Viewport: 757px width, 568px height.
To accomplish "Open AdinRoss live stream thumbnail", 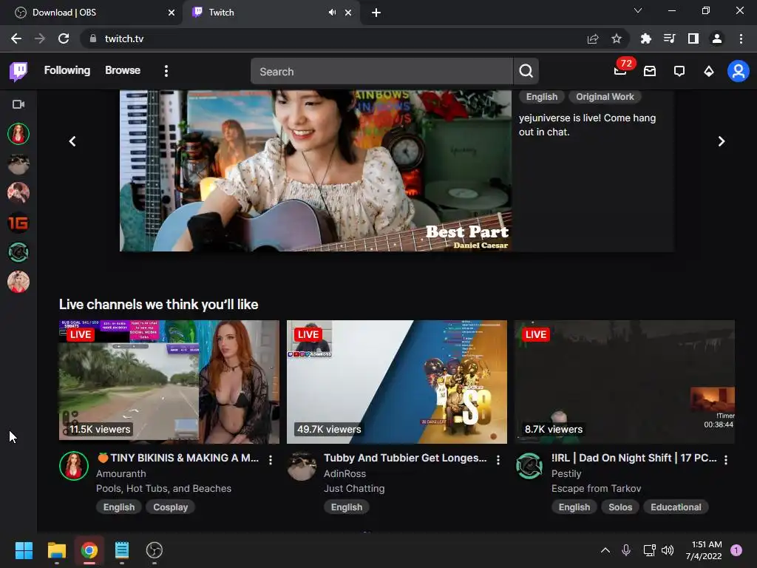I will [397, 382].
